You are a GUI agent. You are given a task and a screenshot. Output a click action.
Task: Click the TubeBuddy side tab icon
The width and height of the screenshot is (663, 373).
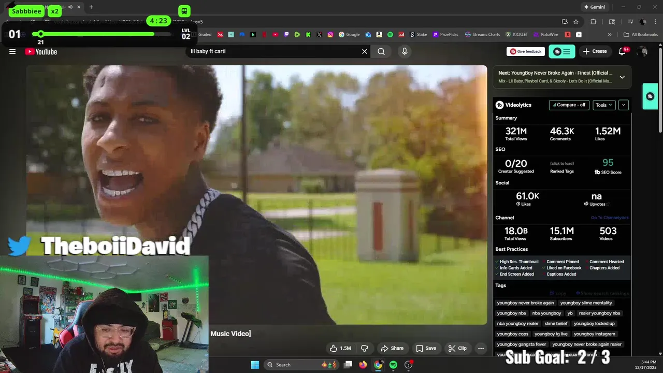click(650, 96)
